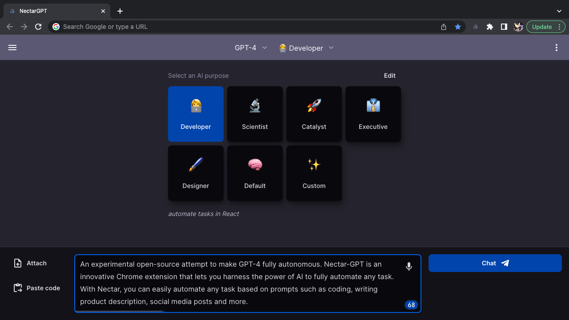Click Edit next to AI purpose list
Screen dimensions: 569x320
pos(390,76)
